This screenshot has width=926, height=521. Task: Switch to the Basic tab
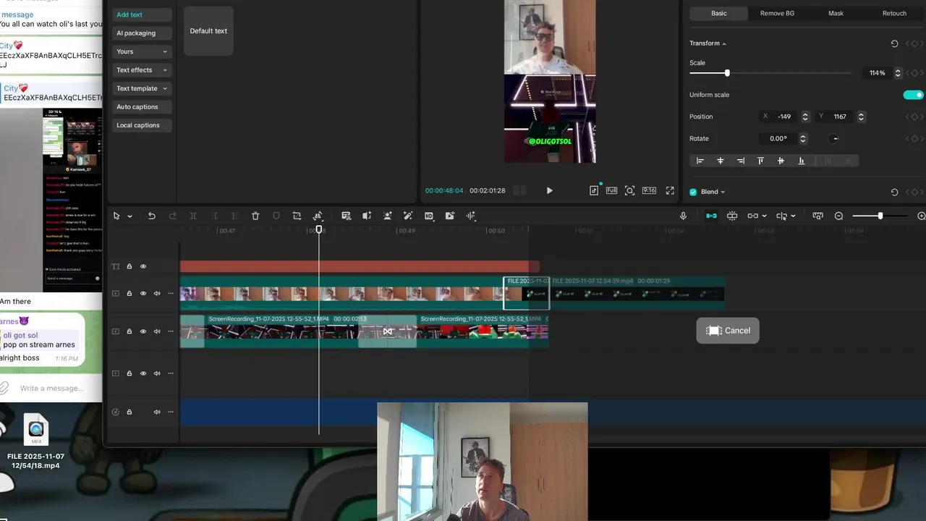click(x=719, y=13)
